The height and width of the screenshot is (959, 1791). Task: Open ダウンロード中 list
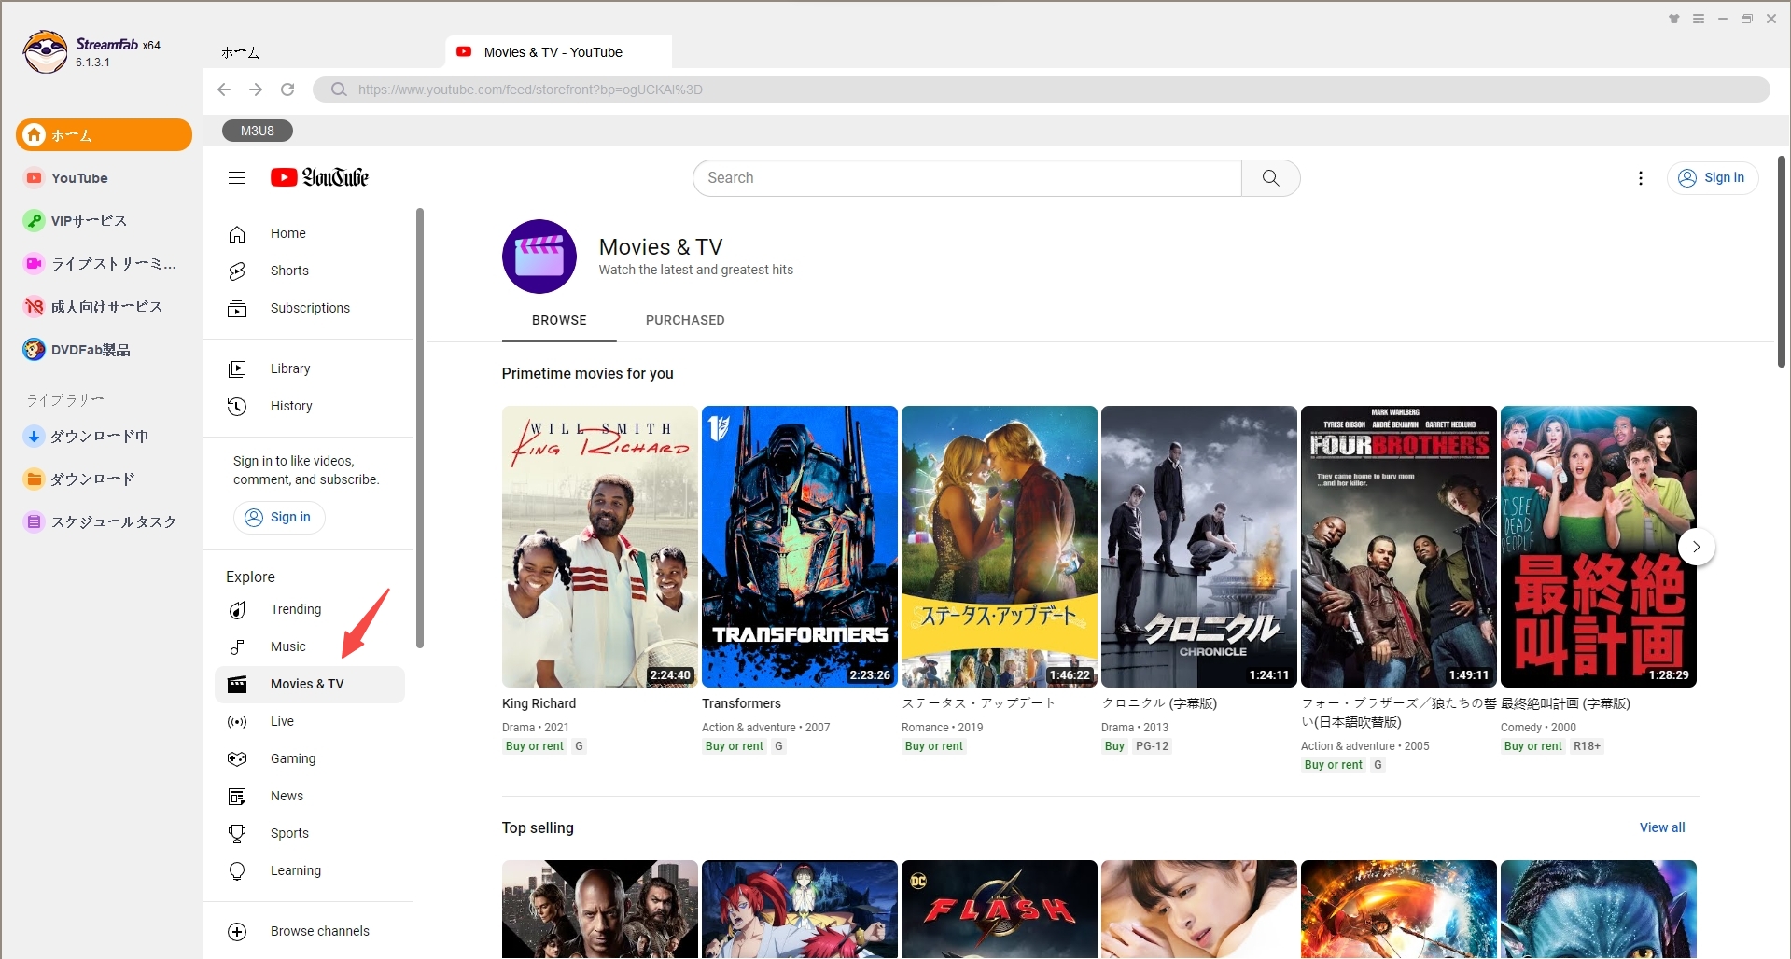tap(104, 436)
